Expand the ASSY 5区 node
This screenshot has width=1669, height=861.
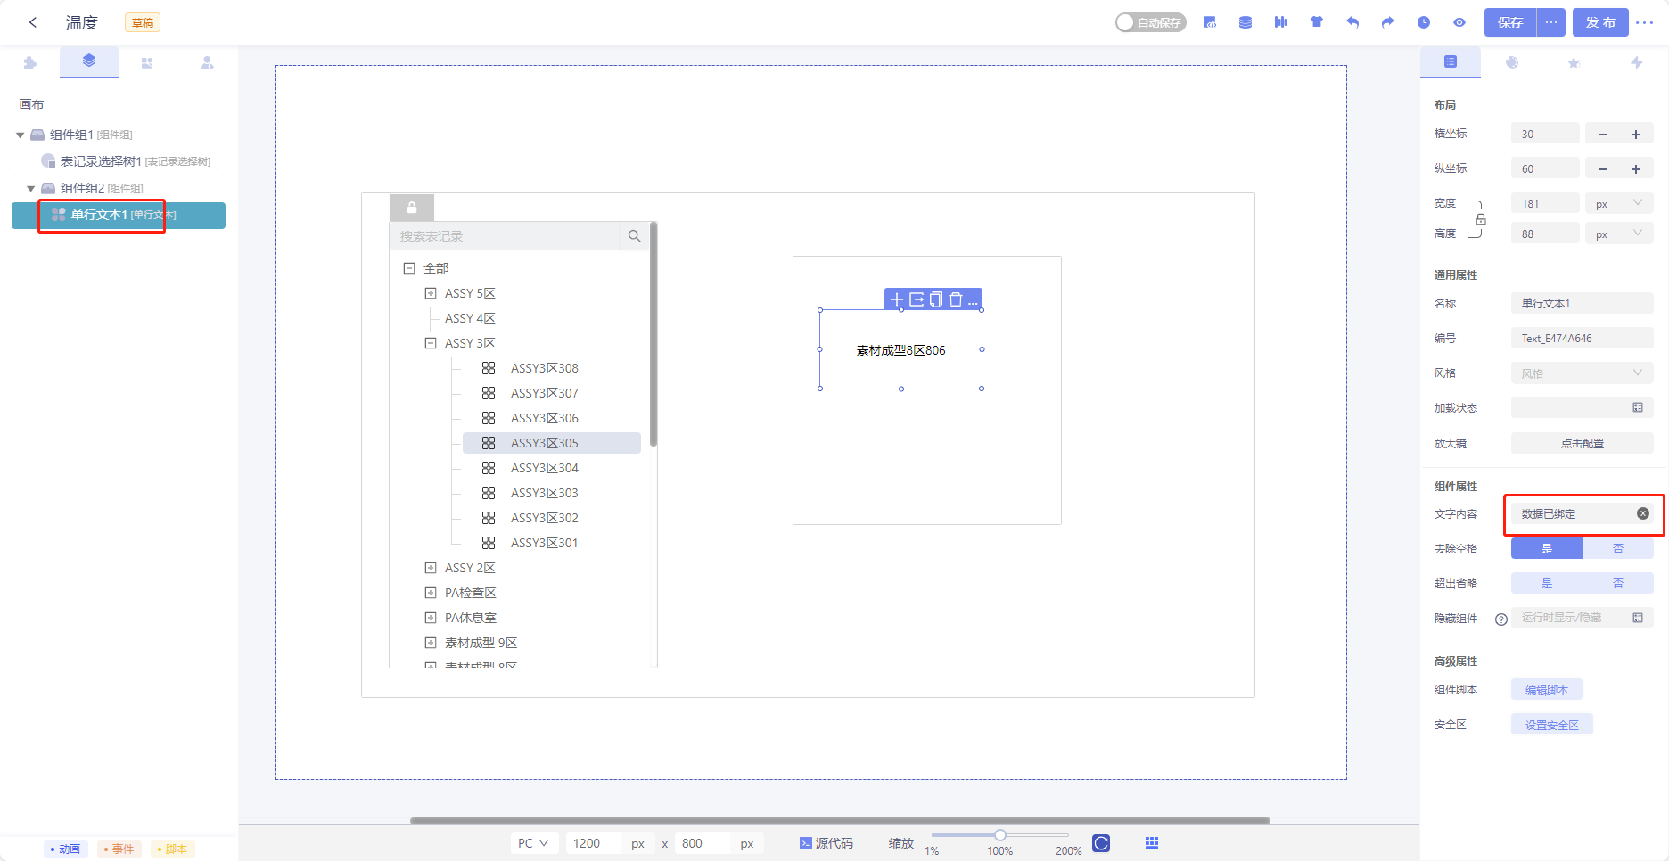click(431, 293)
